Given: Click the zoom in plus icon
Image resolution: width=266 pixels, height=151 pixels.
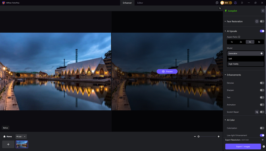Looking at the screenshot, I should click(219, 137).
